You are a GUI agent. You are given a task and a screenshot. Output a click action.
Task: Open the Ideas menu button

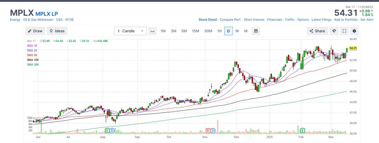pos(57,31)
